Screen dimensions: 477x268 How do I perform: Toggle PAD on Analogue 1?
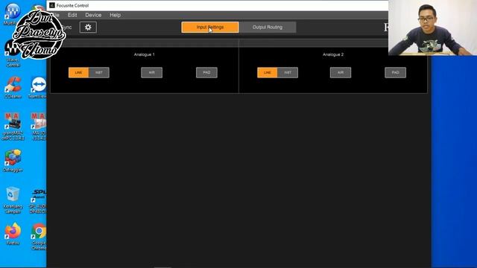[206, 73]
